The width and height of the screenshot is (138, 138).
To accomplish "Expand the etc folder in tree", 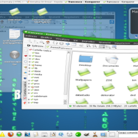I will click(x=30, y=62).
